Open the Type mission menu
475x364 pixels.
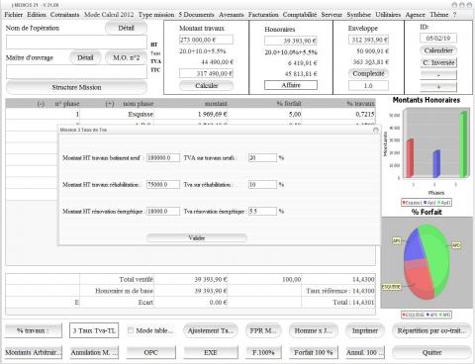point(156,15)
